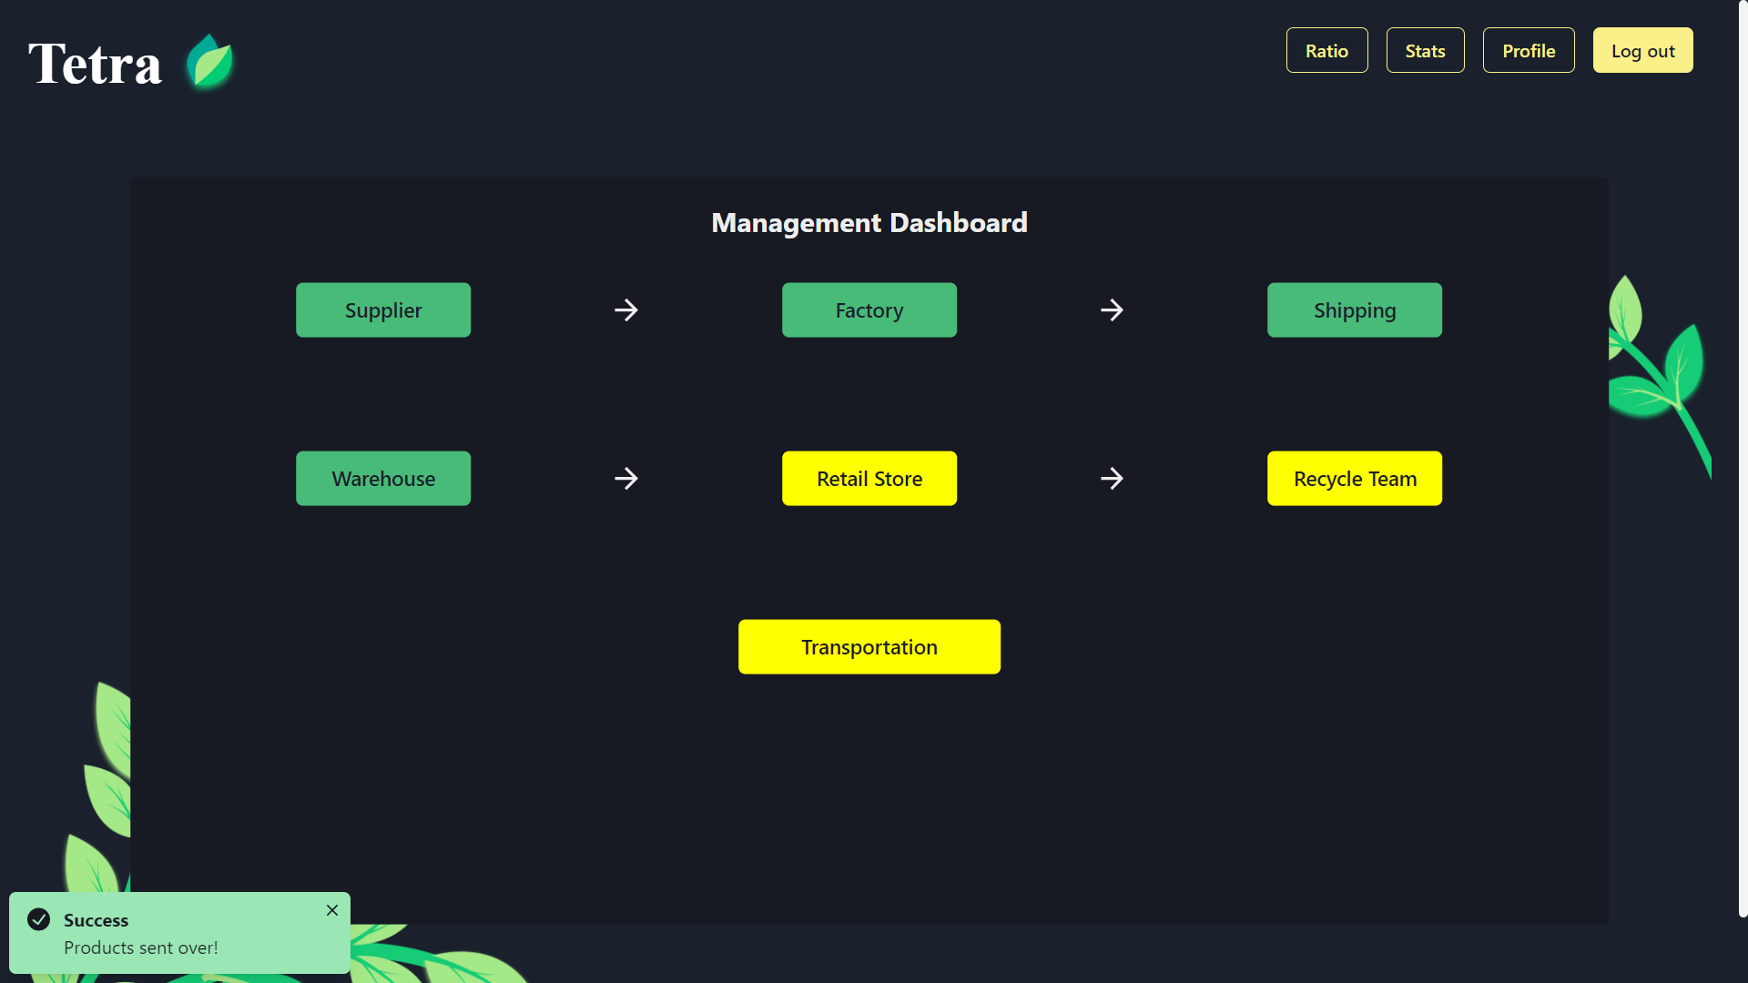The image size is (1748, 983).
Task: Go to the Profile page
Action: pos(1529,51)
